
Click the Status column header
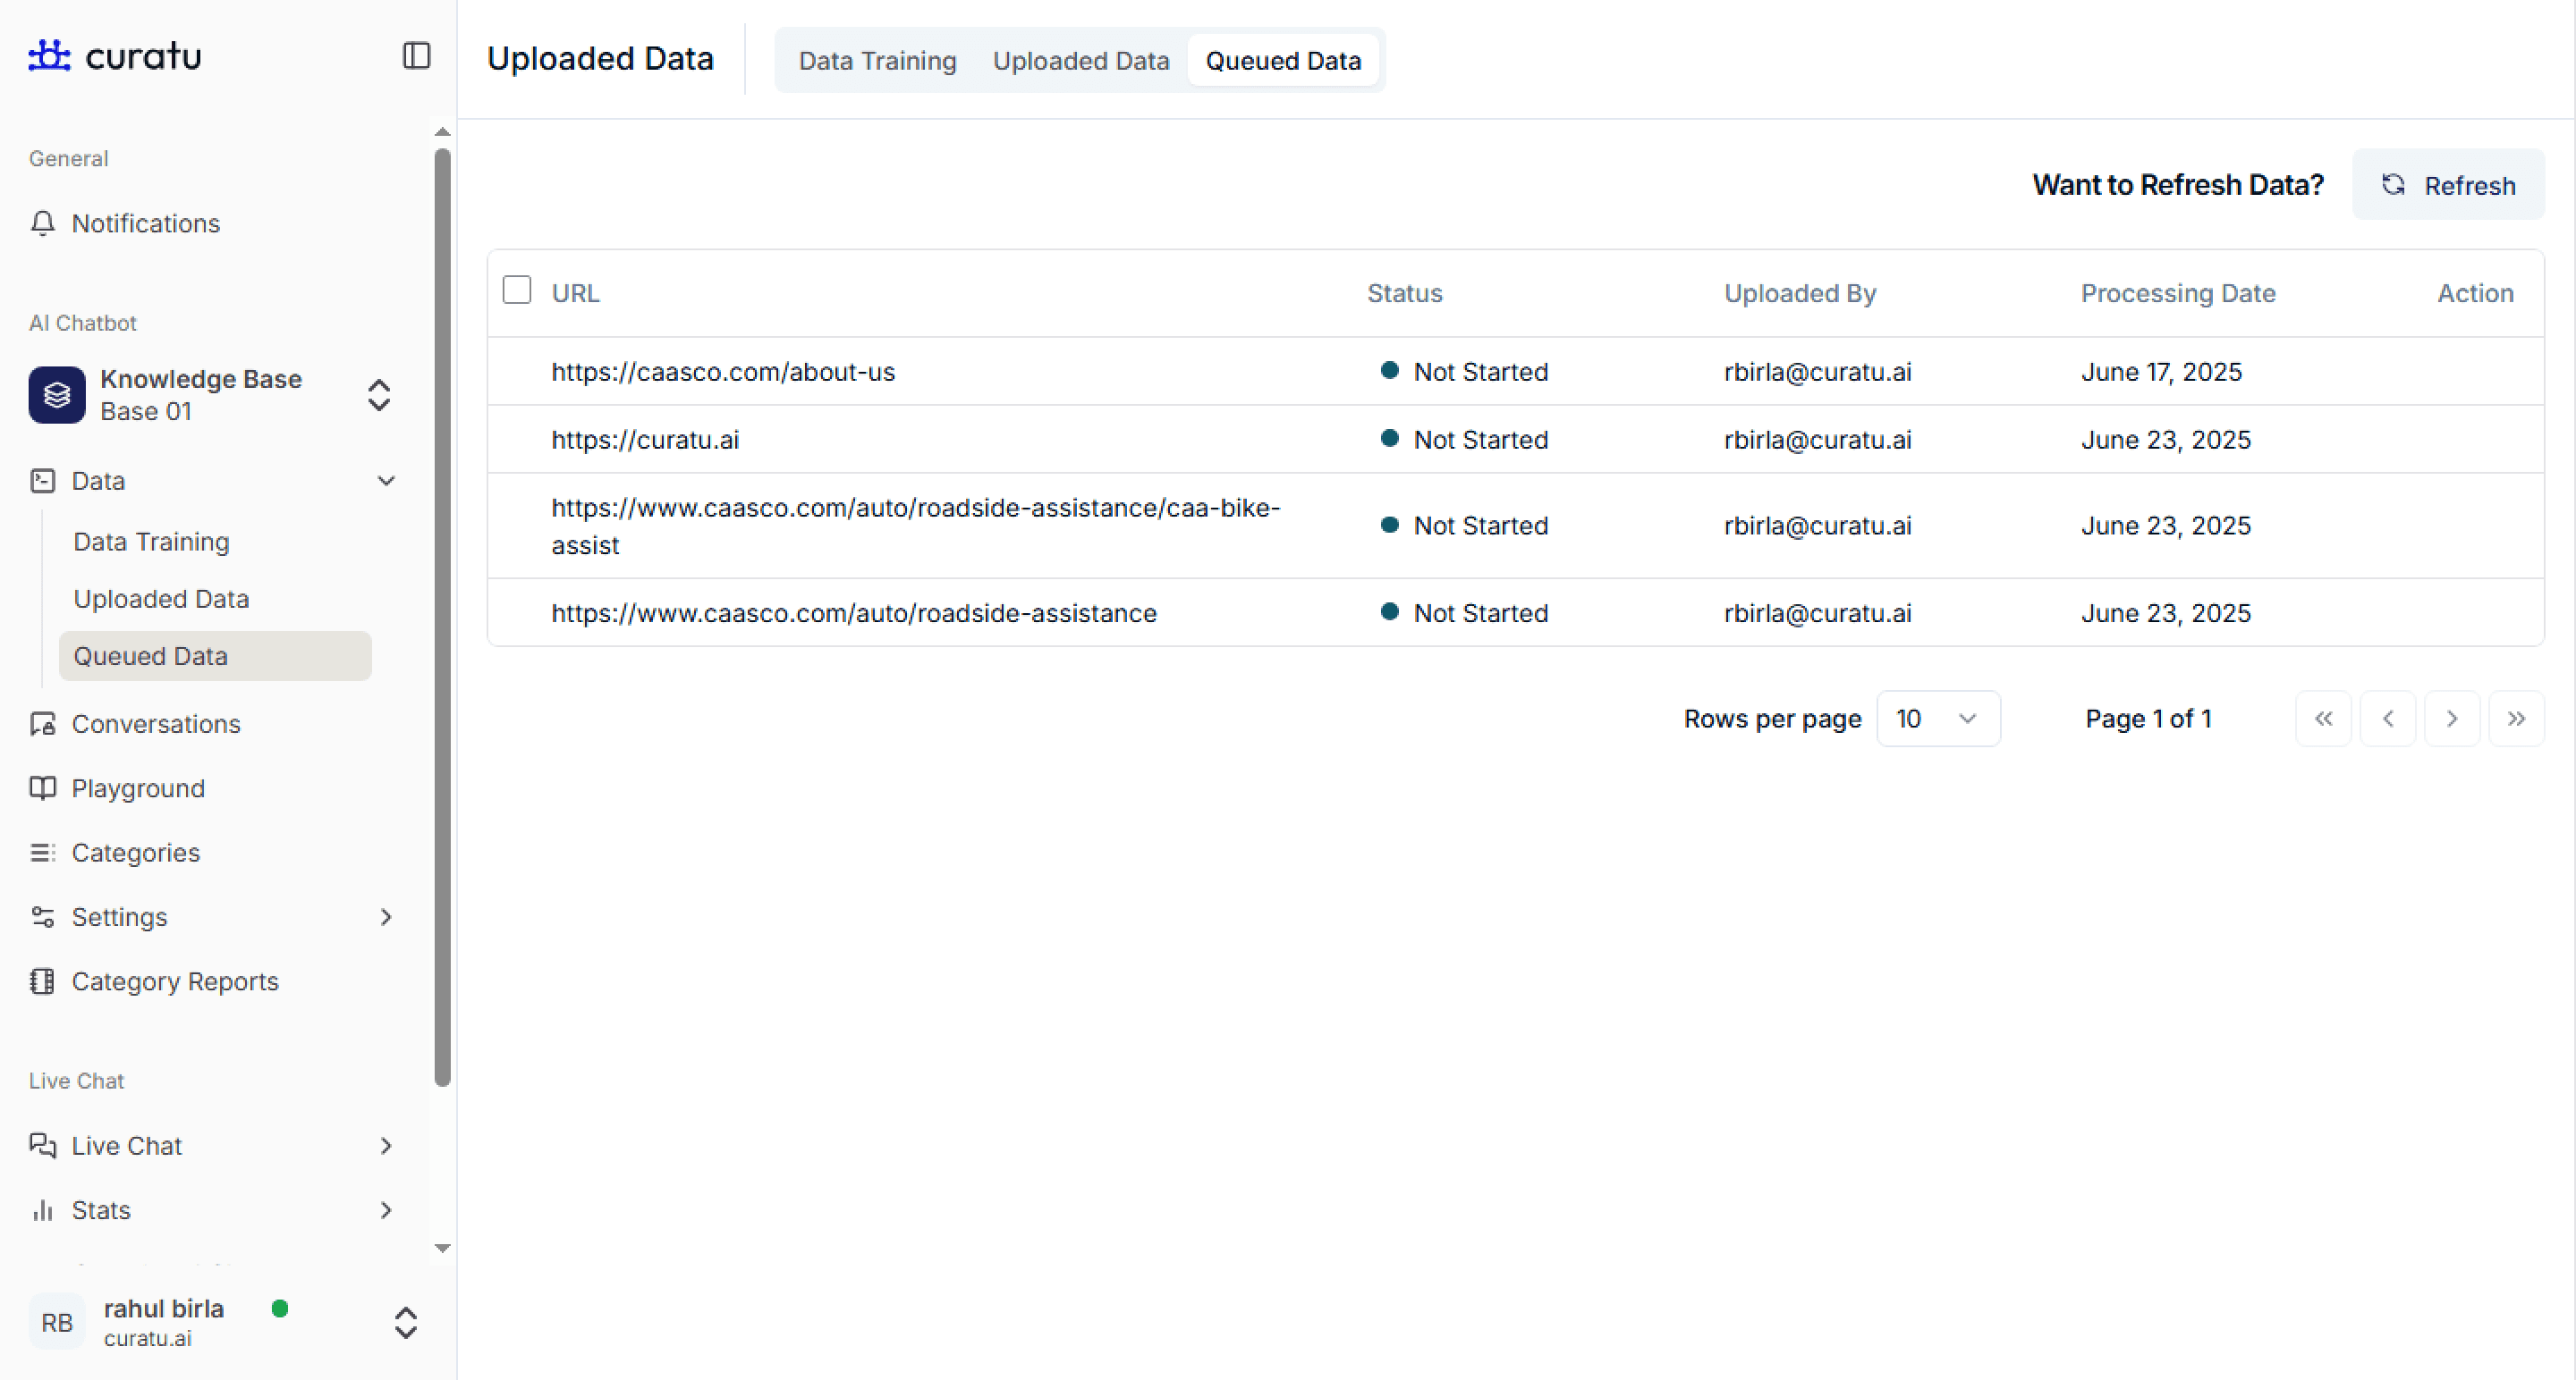pyautogui.click(x=1404, y=293)
